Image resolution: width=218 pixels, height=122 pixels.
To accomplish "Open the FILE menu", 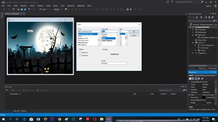I will (x=3, y=6).
